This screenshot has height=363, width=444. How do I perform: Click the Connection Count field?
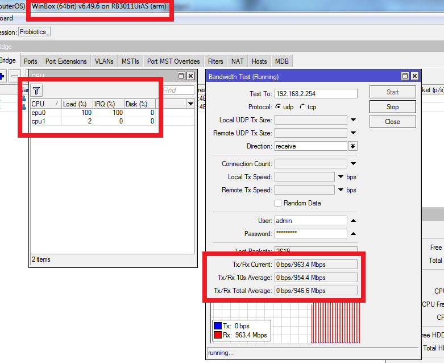310,163
